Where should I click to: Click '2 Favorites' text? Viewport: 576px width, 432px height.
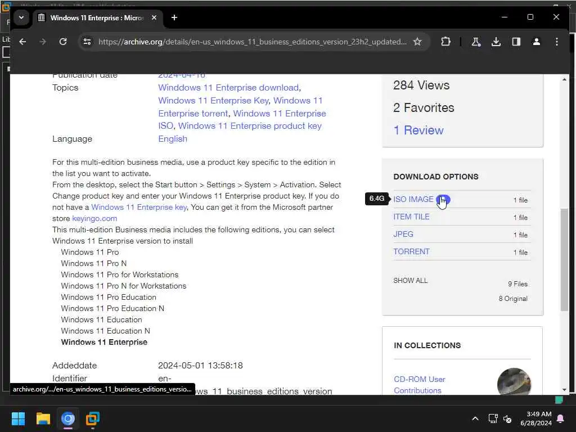[x=424, y=107]
